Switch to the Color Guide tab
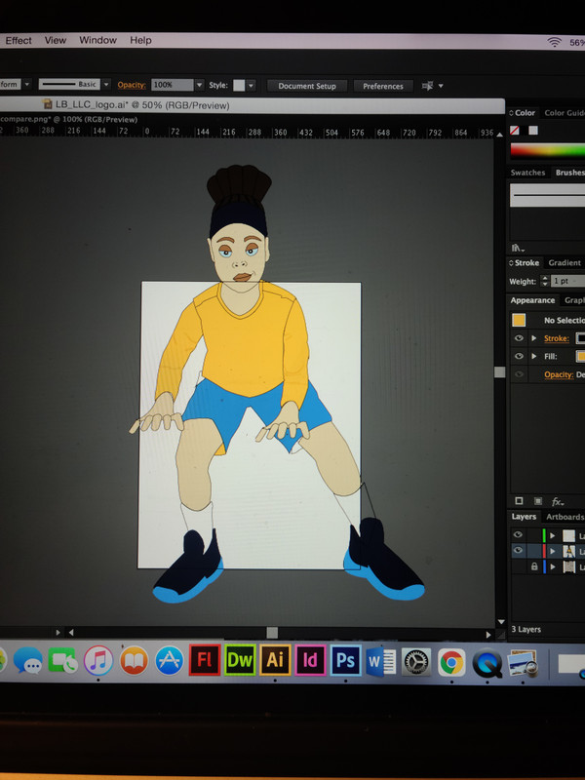585x780 pixels. [x=565, y=113]
